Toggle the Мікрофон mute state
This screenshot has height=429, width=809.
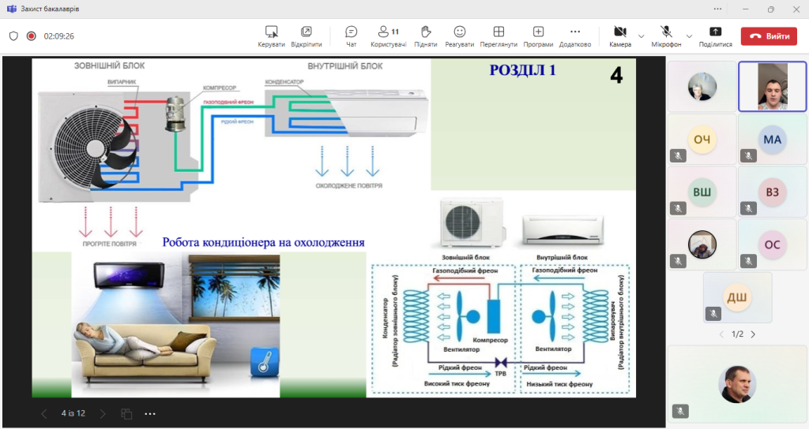(x=666, y=35)
